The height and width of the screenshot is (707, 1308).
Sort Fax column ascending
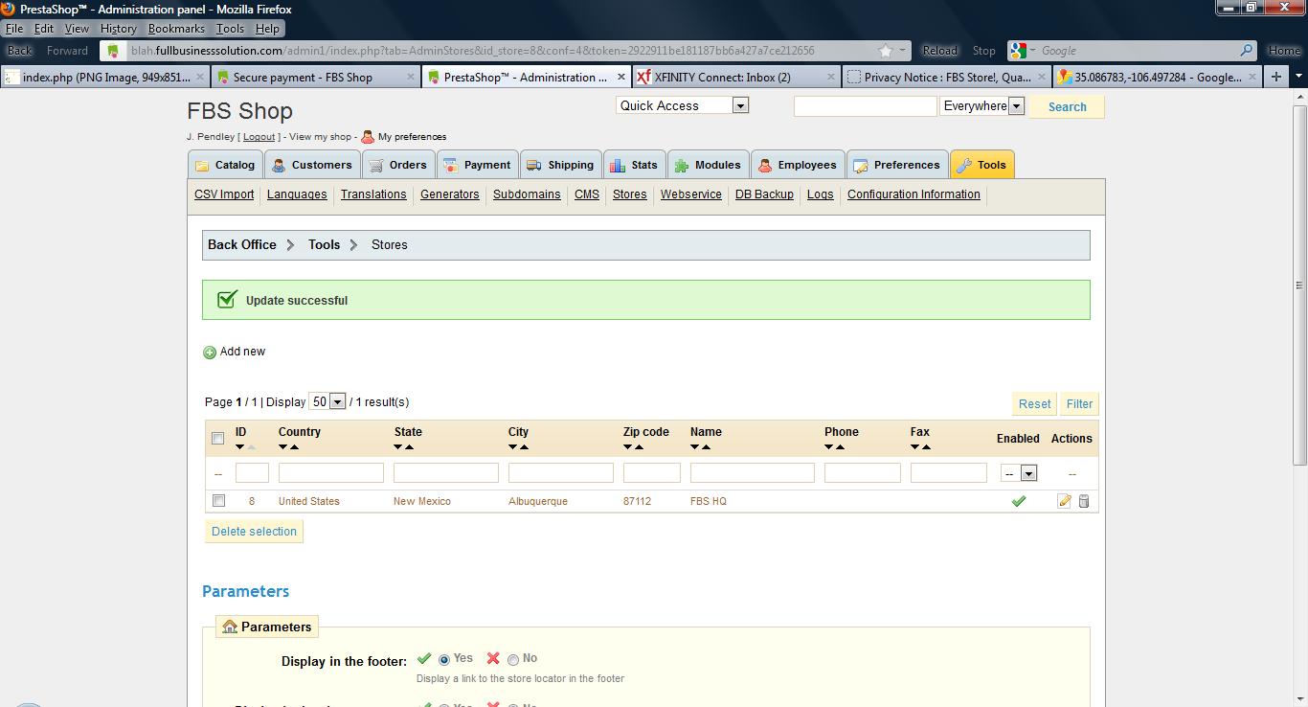(x=927, y=447)
